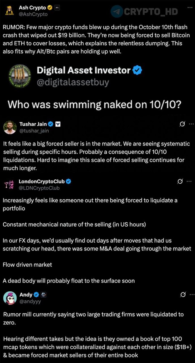Open the @digitalassetbuy handle
The width and height of the screenshot is (195, 363).
[x=73, y=82]
